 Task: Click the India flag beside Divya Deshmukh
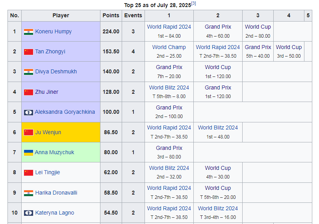[28, 72]
